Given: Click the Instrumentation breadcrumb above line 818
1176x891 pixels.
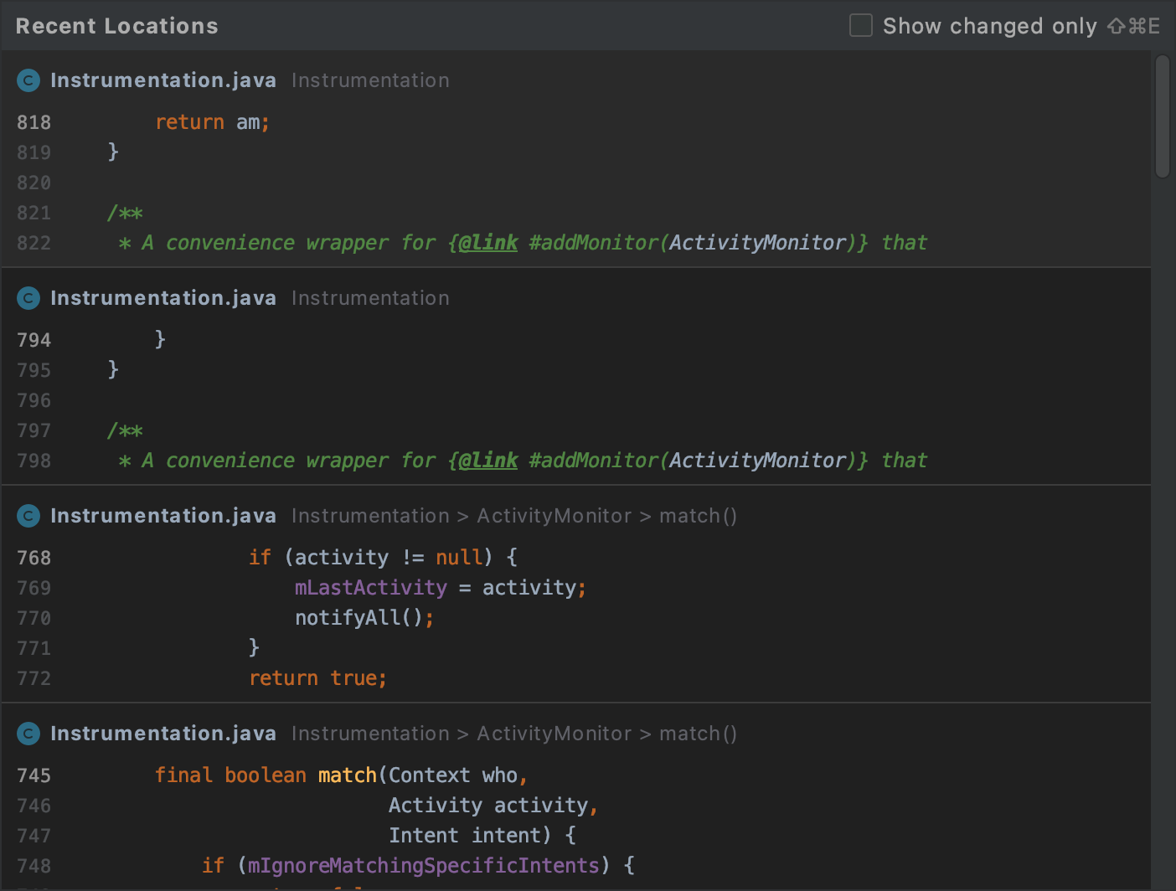Looking at the screenshot, I should pyautogui.click(x=370, y=80).
